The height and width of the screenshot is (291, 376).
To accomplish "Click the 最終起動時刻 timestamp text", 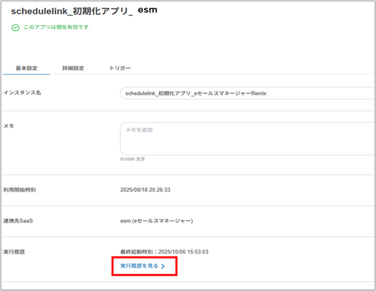I will coord(165,250).
